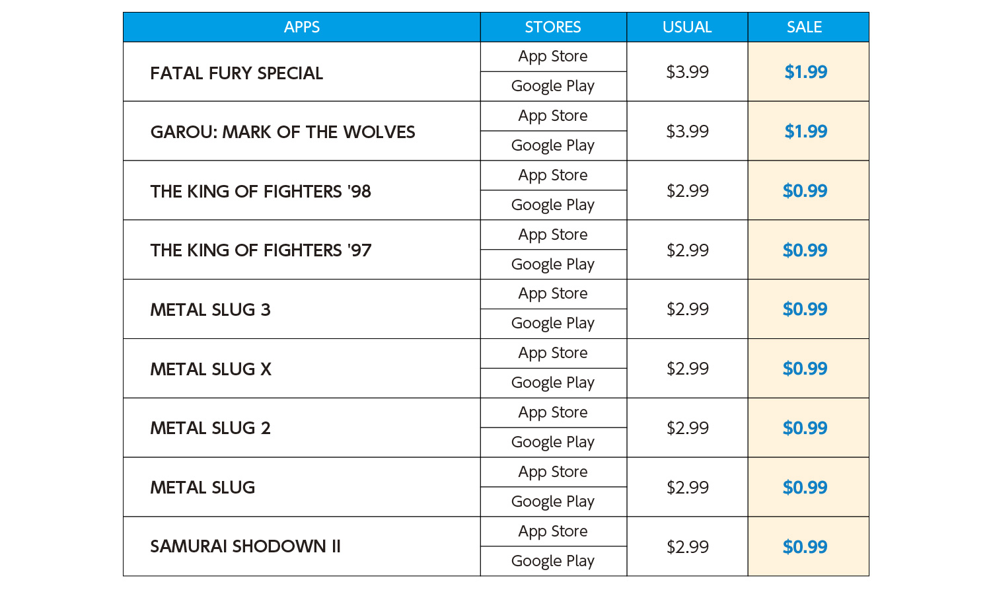Select the METAL SLUG 3 title
991x590 pixels.
coord(210,310)
